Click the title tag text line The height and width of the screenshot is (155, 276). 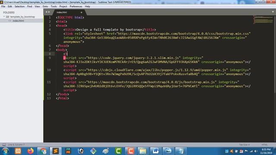110,30
